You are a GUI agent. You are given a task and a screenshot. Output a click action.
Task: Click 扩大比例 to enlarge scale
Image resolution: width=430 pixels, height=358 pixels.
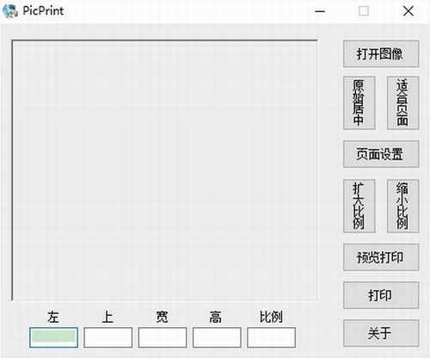point(359,206)
